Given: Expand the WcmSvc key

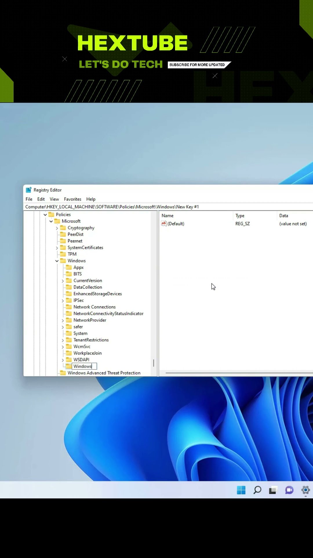Looking at the screenshot, I should click(63, 347).
